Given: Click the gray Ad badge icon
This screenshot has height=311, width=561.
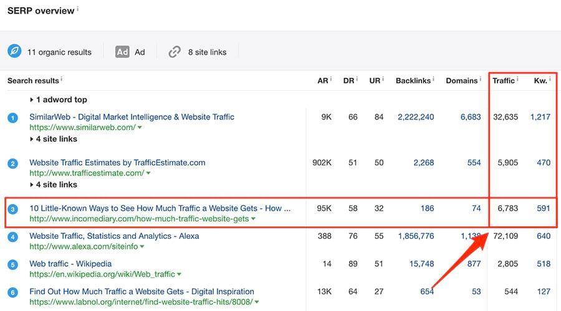Looking at the screenshot, I should tap(122, 52).
